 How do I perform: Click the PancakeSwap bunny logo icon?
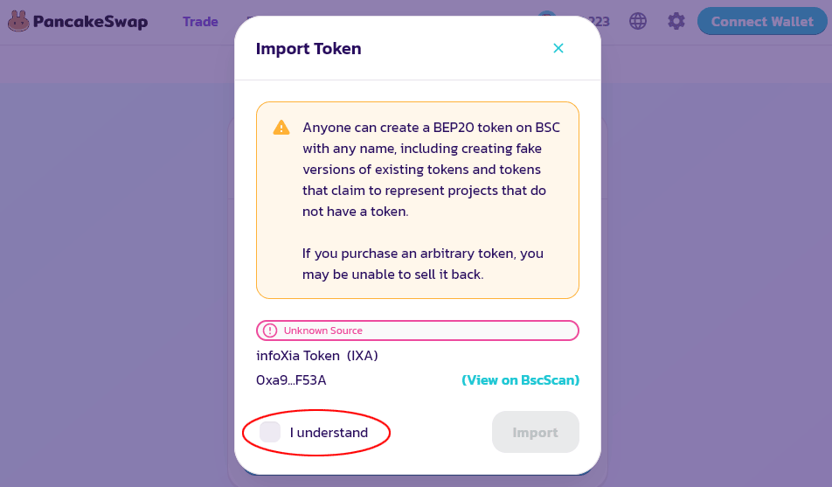(x=18, y=21)
